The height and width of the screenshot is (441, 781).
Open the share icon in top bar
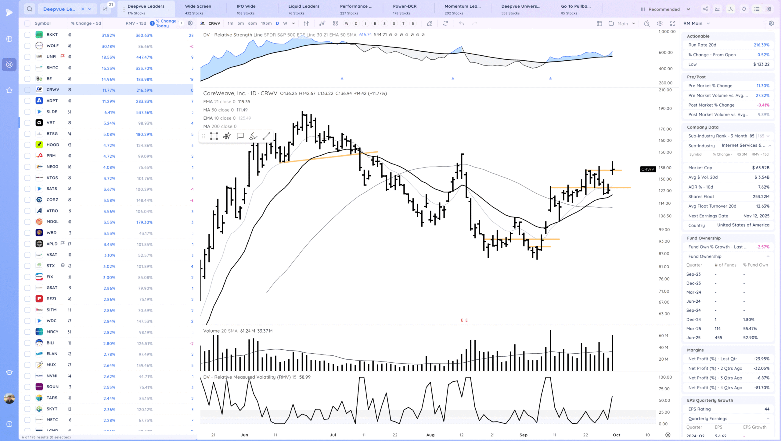(706, 9)
